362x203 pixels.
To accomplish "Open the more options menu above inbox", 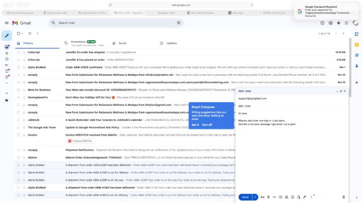I will tap(37, 34).
